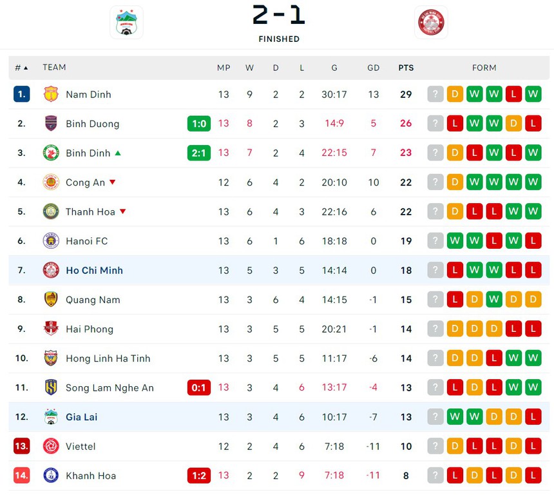Click Khanh Hoa's 1:2 score badge
554x497 pixels.
pos(199,476)
